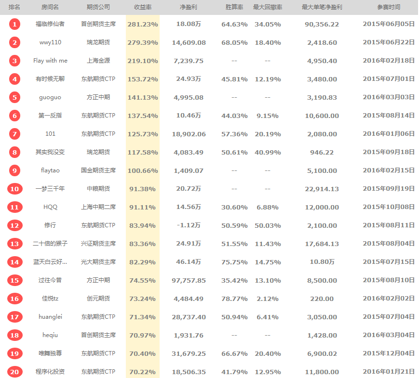Viewport: 420px width, 378px height.
Task: Click the rank 12 red badge
Action: point(14,225)
